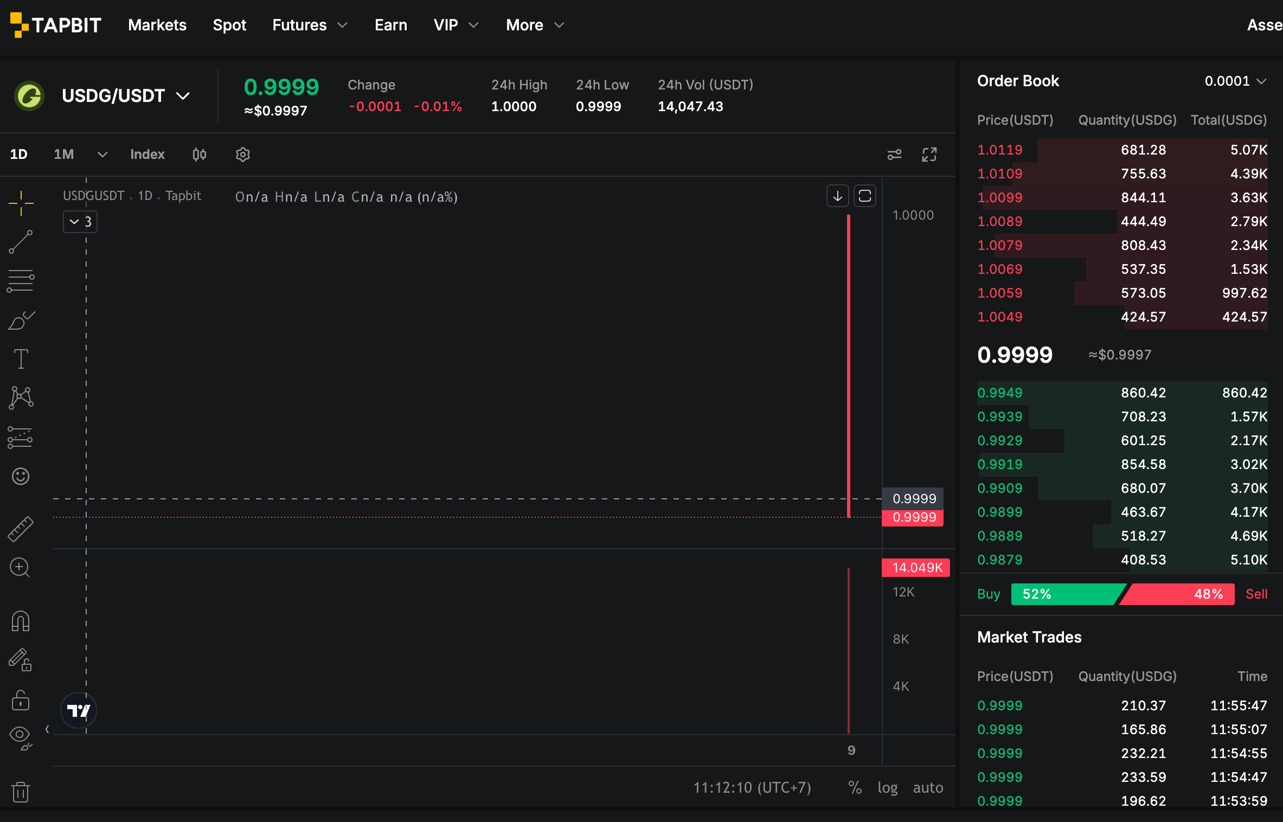Viewport: 1283px width, 822px height.
Task: Toggle stay in drawing mode
Action: coord(21,660)
